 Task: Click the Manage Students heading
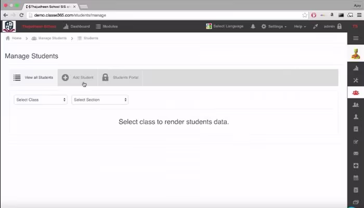tap(32, 56)
